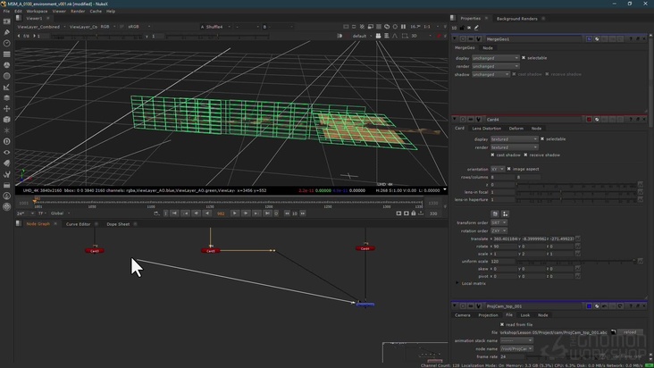Open MergeGeo1 display dropdown
Screen dimensions: 654x368
coord(496,58)
